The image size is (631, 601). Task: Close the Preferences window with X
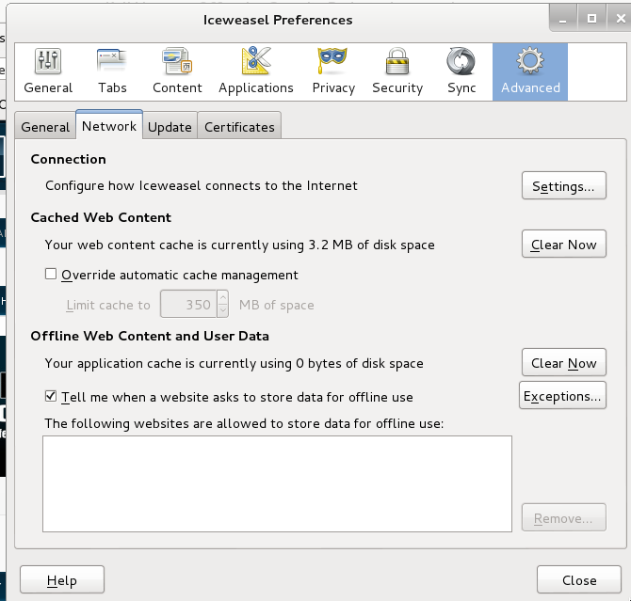[620, 19]
